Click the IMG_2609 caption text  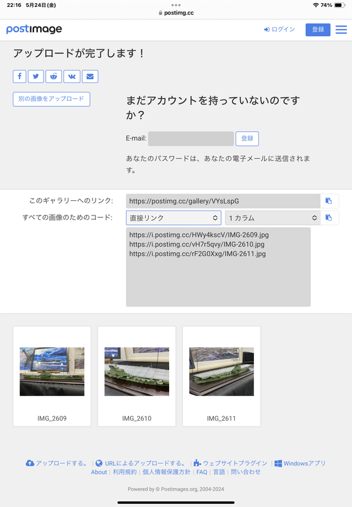(x=52, y=418)
